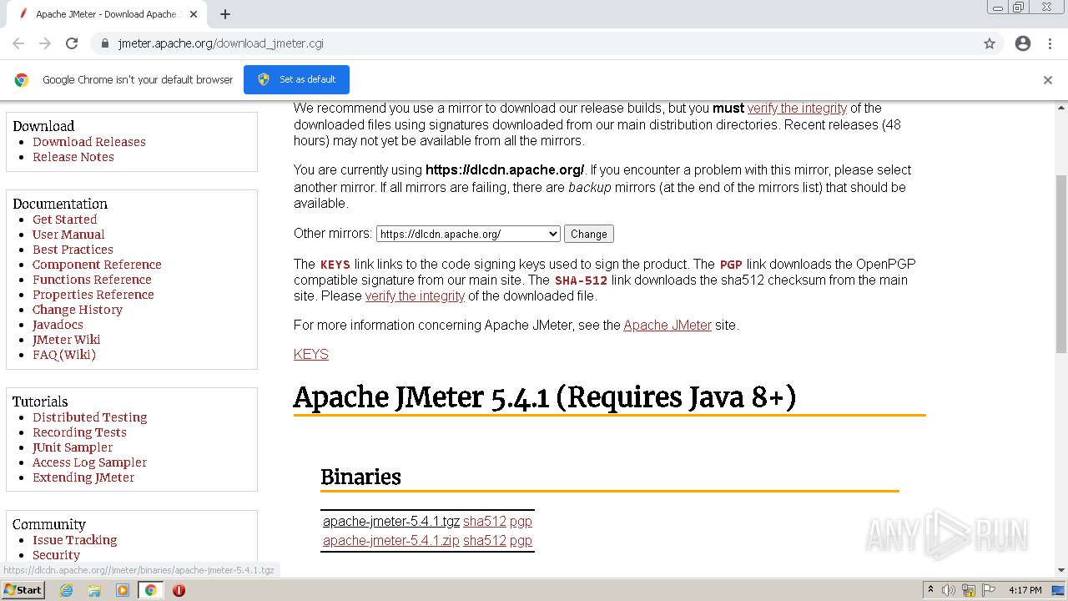Image resolution: width=1068 pixels, height=601 pixels.
Task: Close the Apache JMeter browser tab
Action: (194, 14)
